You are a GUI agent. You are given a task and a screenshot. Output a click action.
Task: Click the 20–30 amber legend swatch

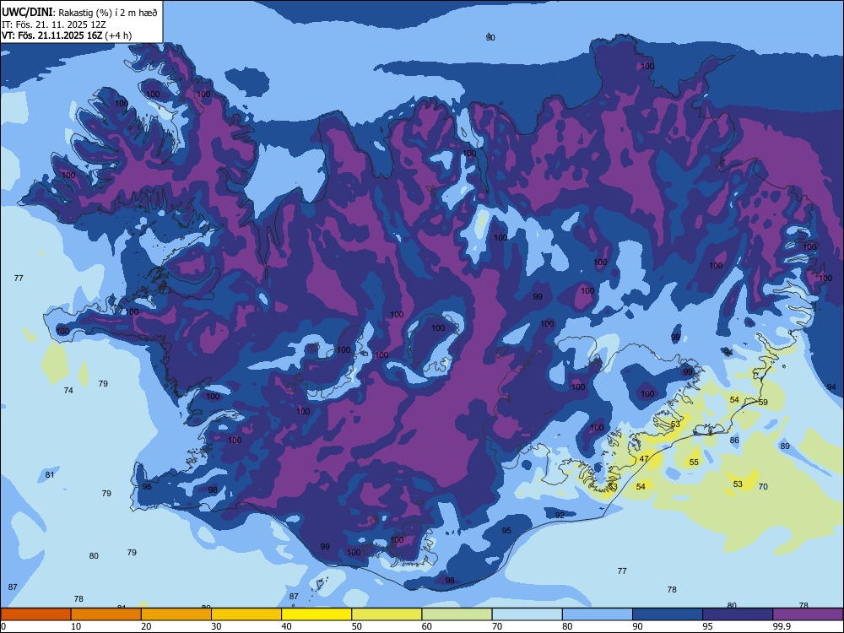click(x=176, y=614)
